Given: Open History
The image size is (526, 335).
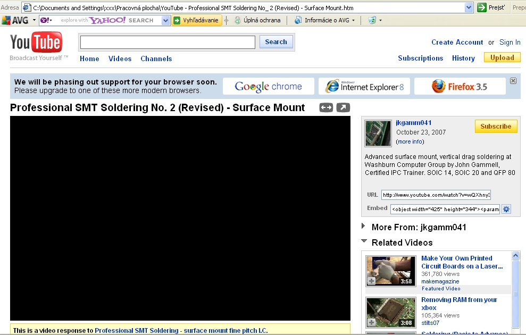Looking at the screenshot, I should click(463, 58).
